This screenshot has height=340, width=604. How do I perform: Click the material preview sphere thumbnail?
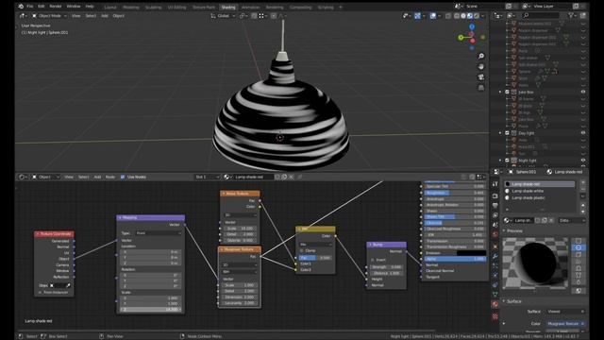coord(535,263)
